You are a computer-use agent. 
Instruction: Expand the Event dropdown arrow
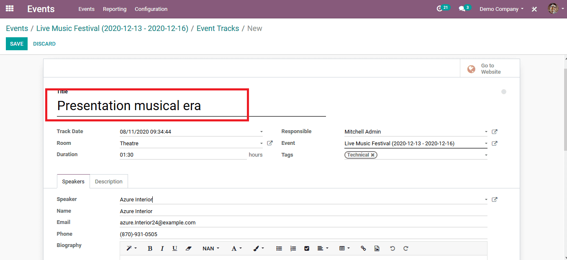[x=486, y=144]
